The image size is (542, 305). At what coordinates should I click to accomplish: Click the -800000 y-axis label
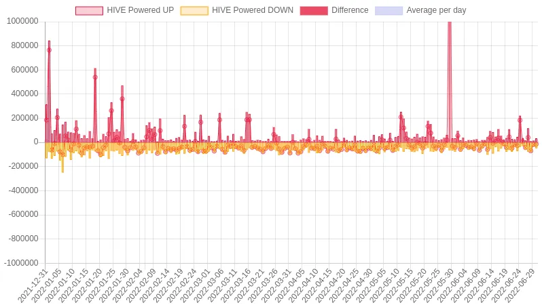[23, 239]
